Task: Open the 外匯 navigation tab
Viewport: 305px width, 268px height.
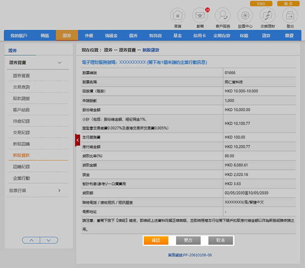Action: [x=89, y=36]
